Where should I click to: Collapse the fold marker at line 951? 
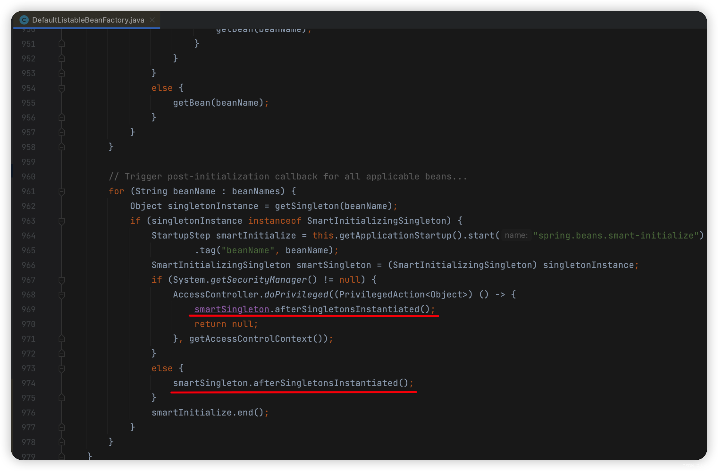click(62, 44)
